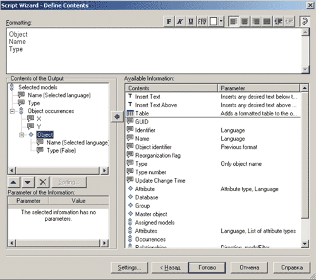Screen dimensions: 316x280
Task: Open the color swatch dropdown arrow
Action: [221, 21]
